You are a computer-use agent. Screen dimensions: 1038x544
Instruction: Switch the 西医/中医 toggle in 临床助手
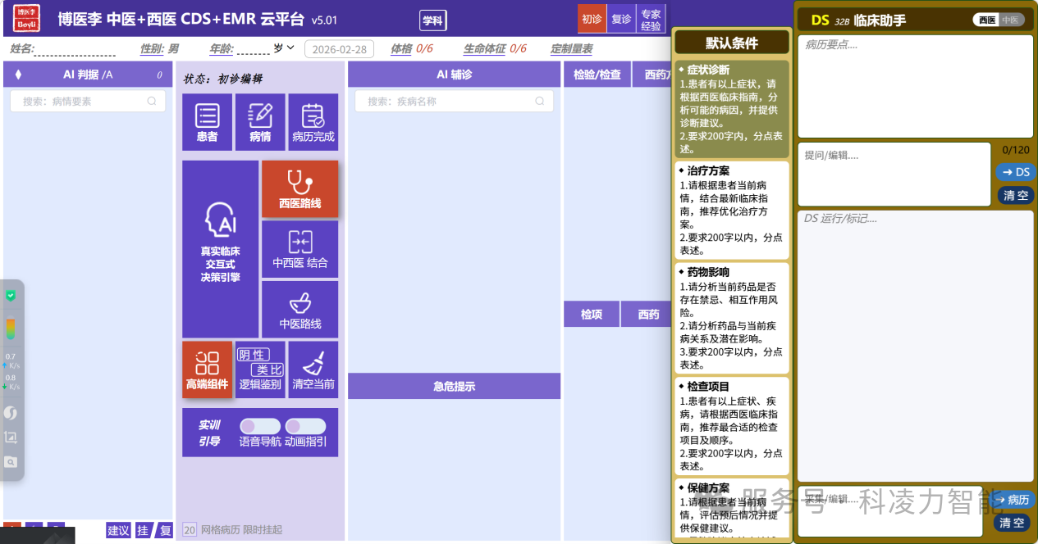tap(999, 20)
